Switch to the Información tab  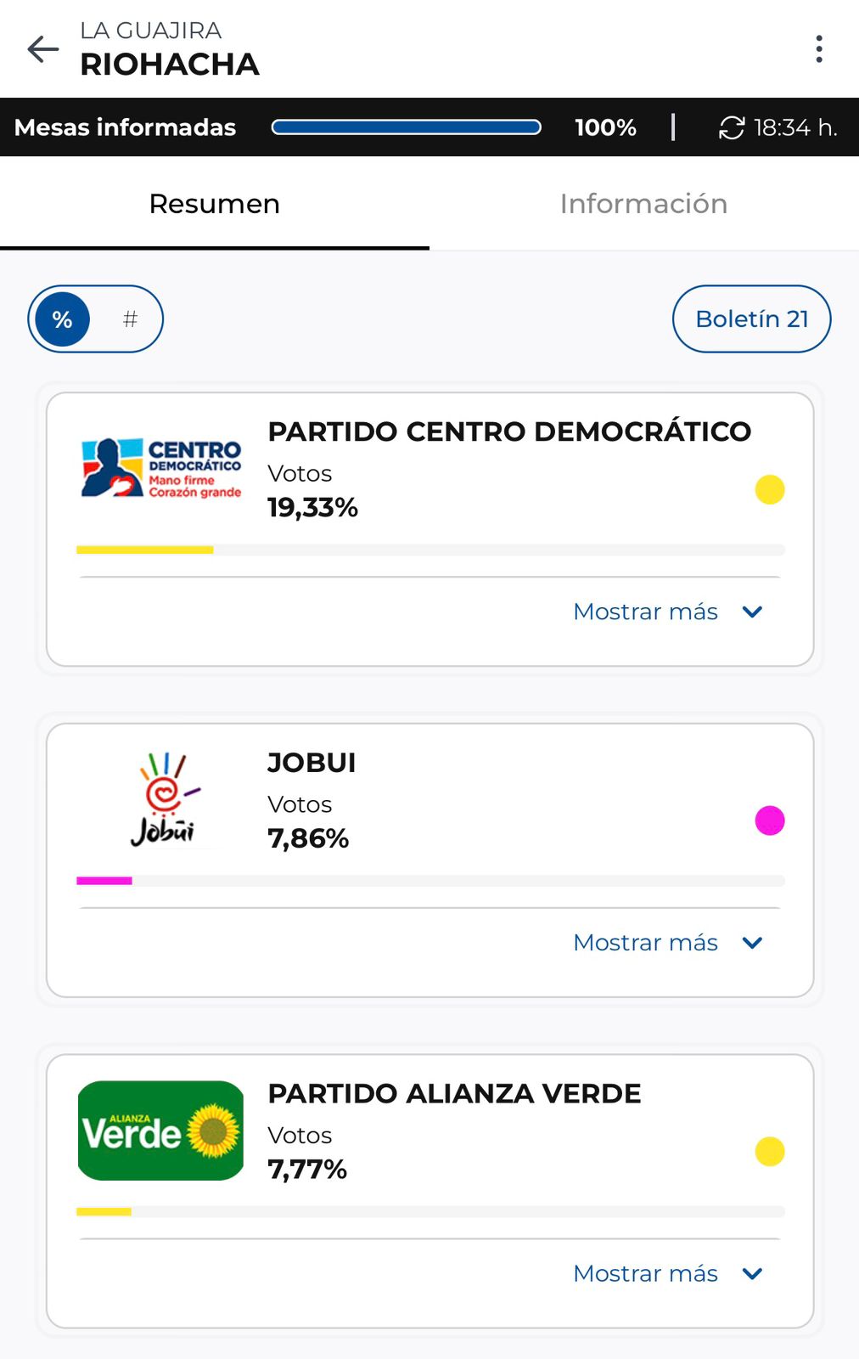[x=643, y=204]
